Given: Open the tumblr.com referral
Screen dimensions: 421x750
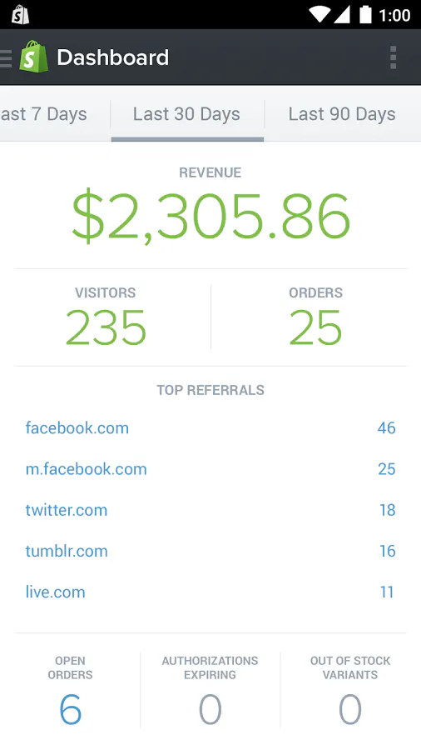Looking at the screenshot, I should [x=67, y=551].
